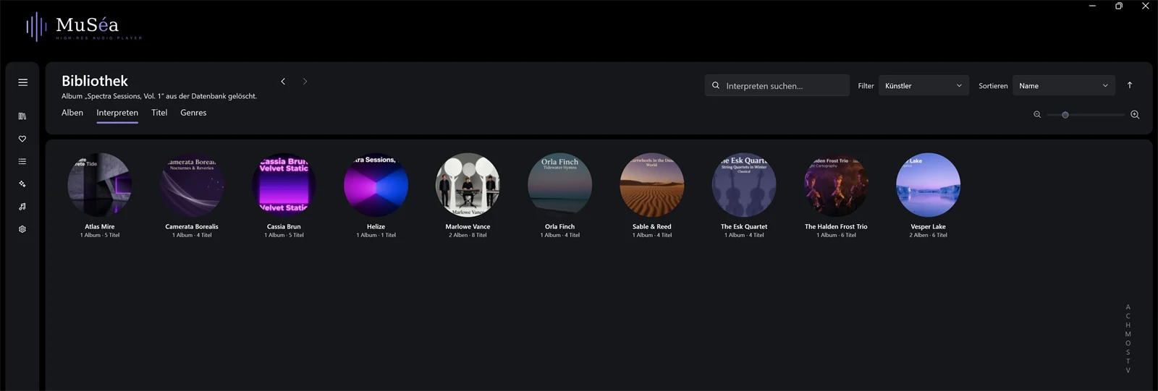Viewport: 1158px width, 391px height.
Task: Click the Sable & Reed name label
Action: click(x=652, y=226)
